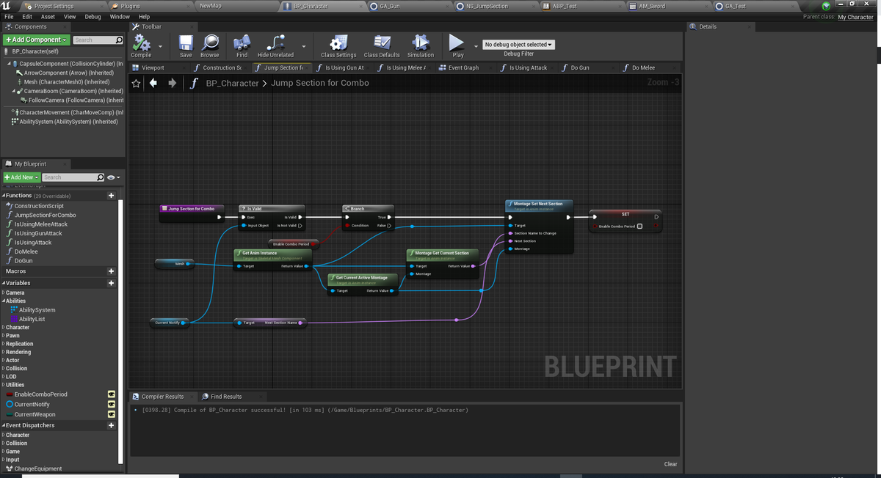Add a new event dispatcher with plus

click(x=111, y=425)
